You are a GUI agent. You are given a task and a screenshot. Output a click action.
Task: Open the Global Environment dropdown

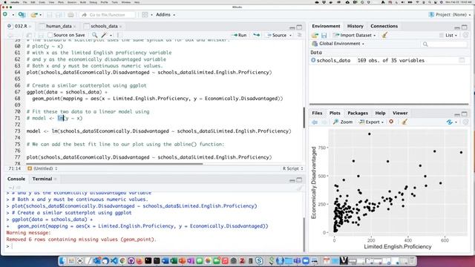(x=338, y=44)
